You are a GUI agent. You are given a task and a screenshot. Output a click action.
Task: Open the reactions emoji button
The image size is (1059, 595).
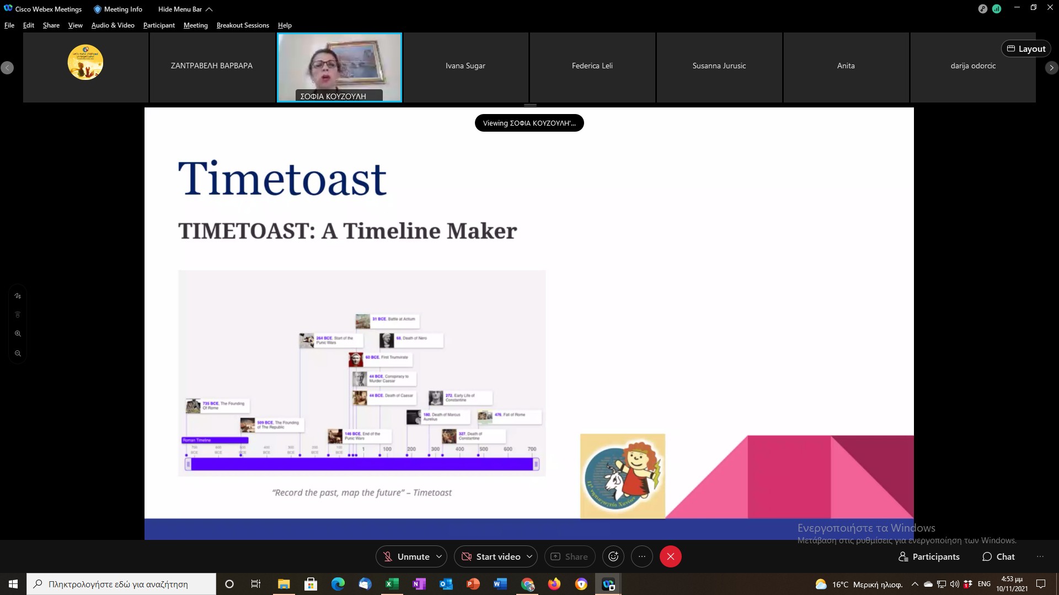(613, 556)
